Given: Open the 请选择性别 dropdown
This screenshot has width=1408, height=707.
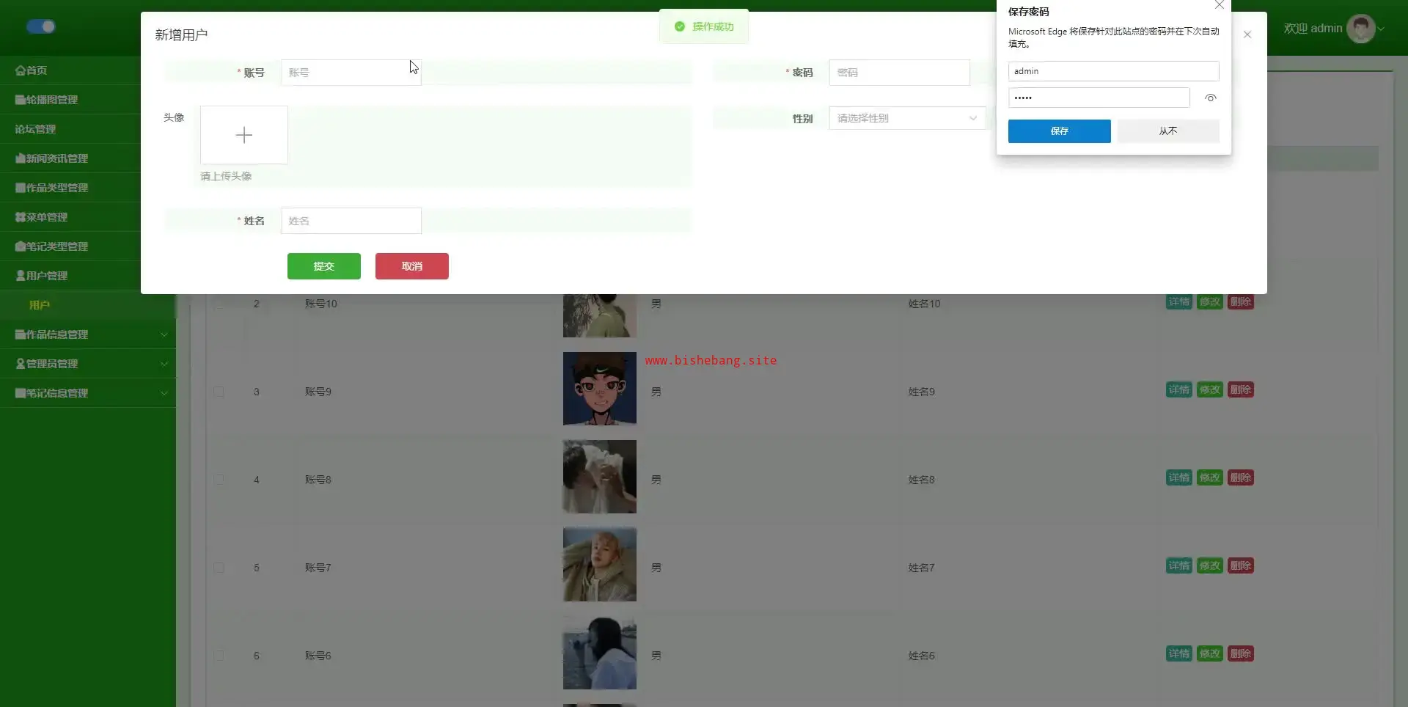Looking at the screenshot, I should coord(908,118).
